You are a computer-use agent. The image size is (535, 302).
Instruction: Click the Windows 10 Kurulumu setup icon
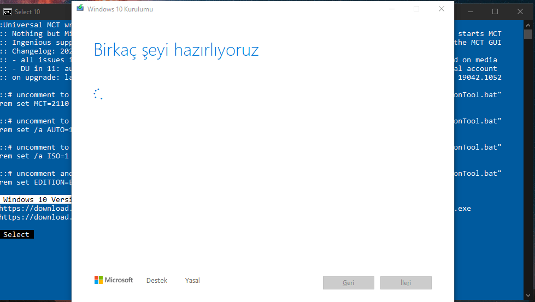pos(80,8)
